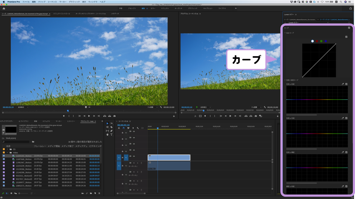The height and width of the screenshot is (199, 355).
Task: Select the Razor tool in the timeline toolbar
Action: (112, 127)
